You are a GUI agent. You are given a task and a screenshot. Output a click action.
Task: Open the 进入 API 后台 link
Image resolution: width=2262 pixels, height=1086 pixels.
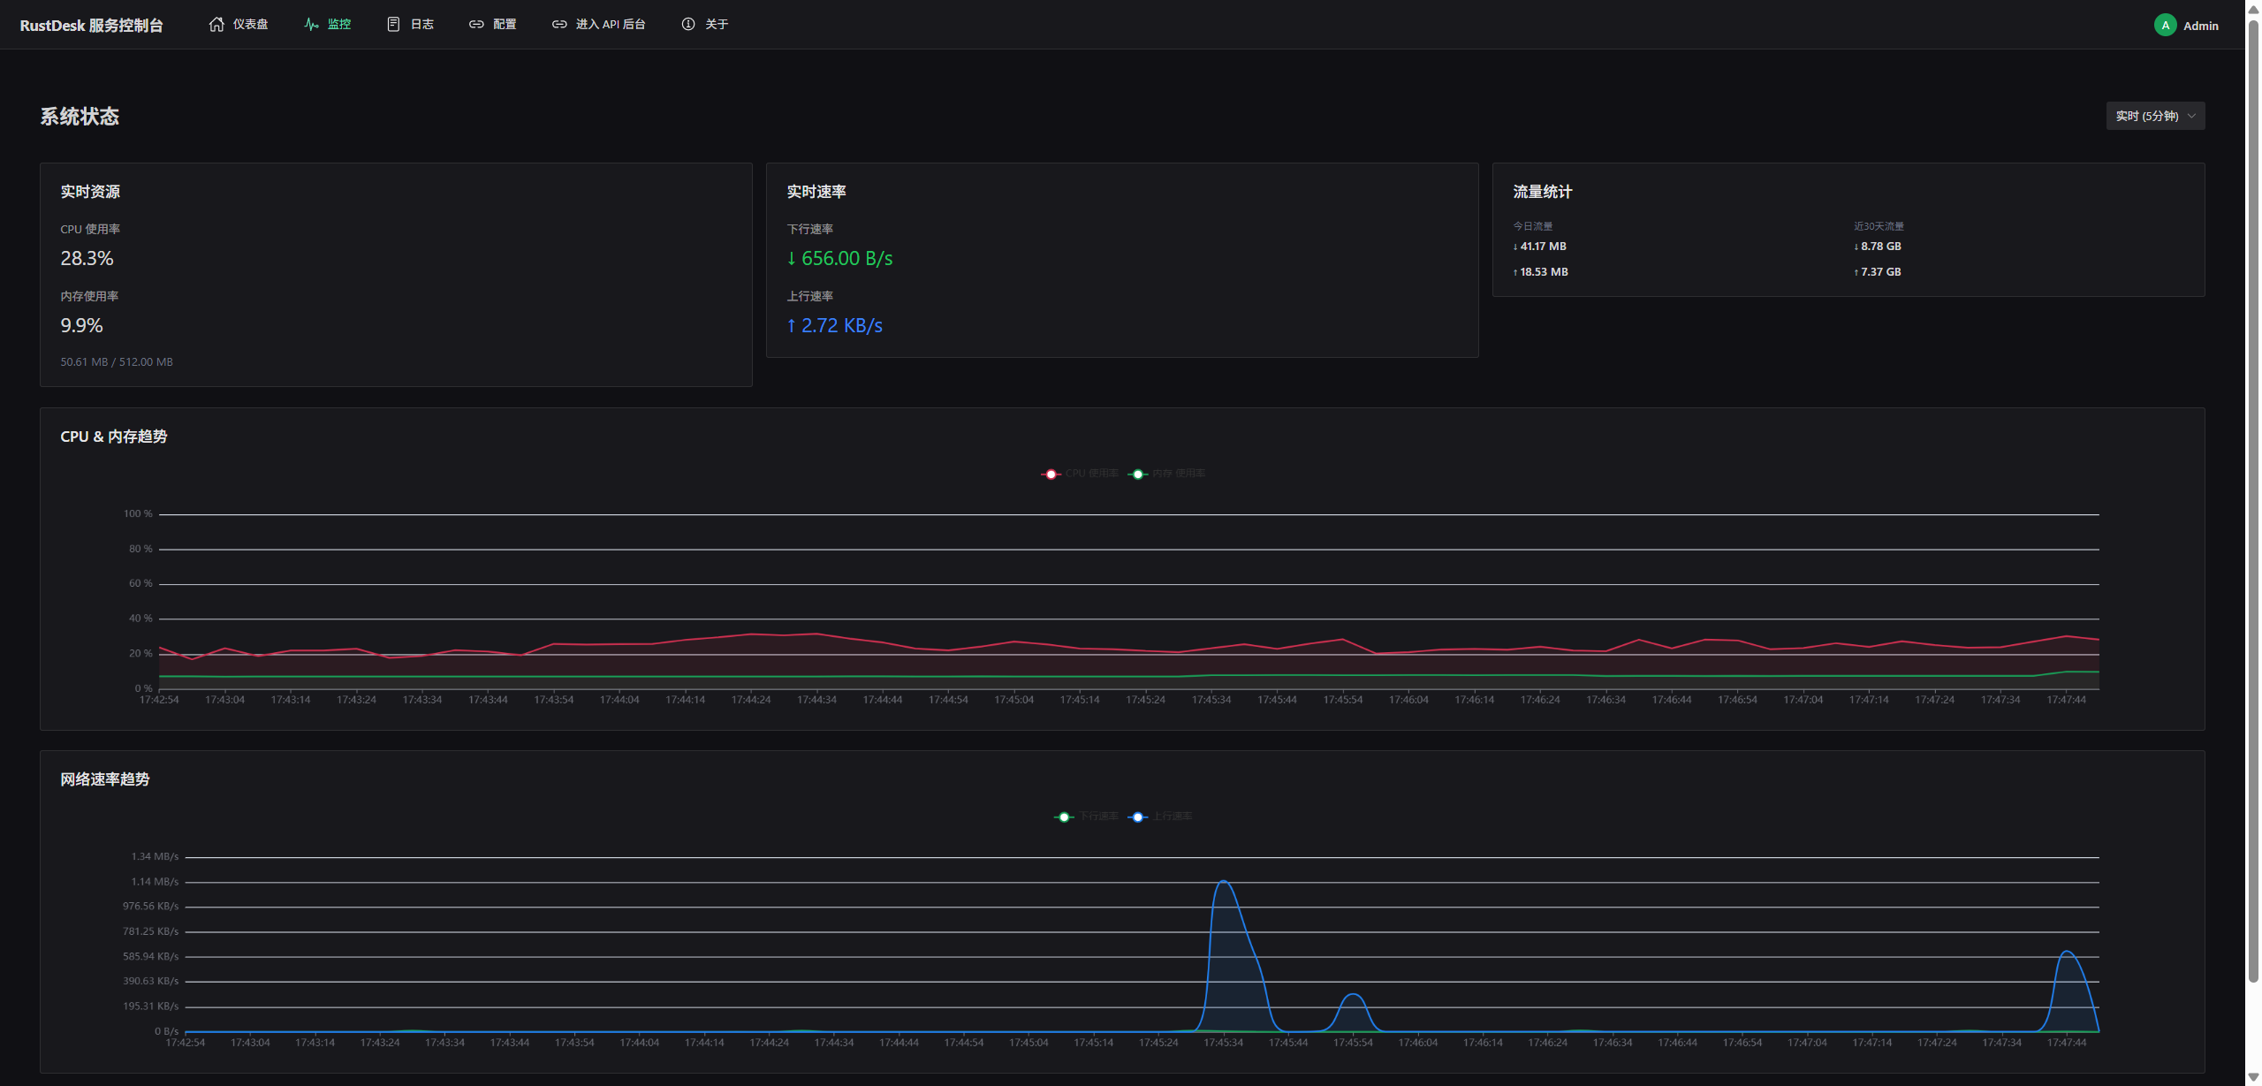coord(610,24)
